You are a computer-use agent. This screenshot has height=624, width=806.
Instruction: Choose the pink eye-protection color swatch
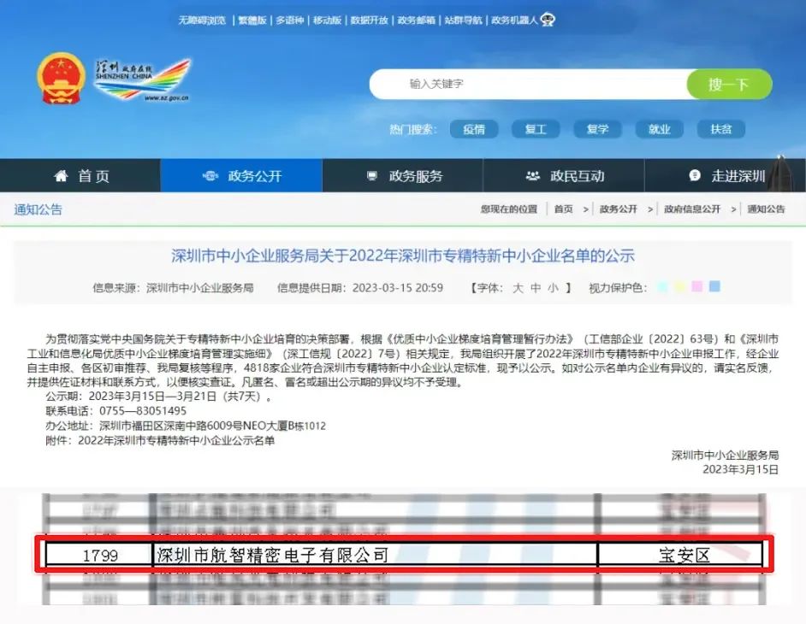tap(697, 287)
